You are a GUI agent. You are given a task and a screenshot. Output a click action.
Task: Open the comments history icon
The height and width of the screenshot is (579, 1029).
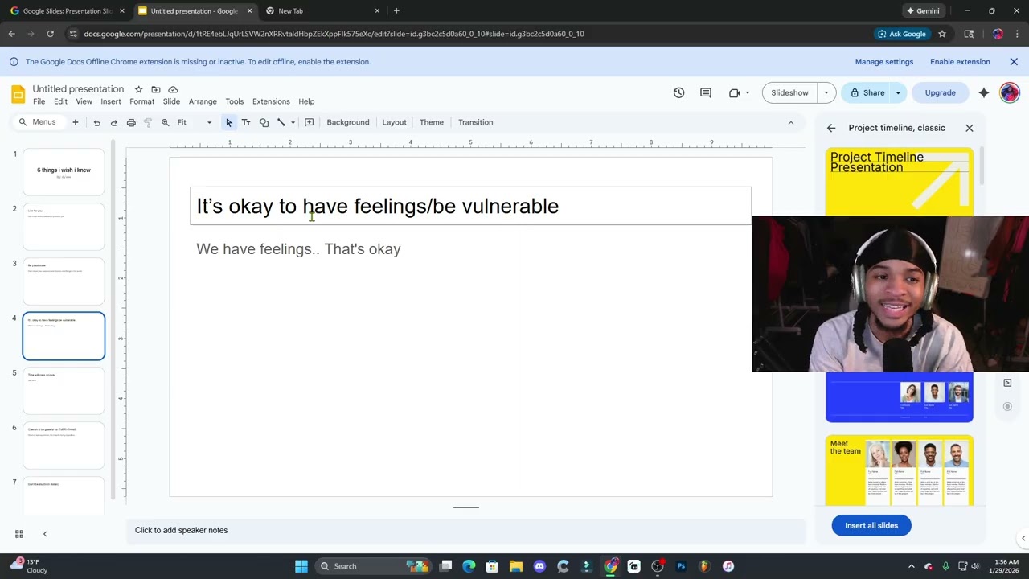[x=706, y=92]
